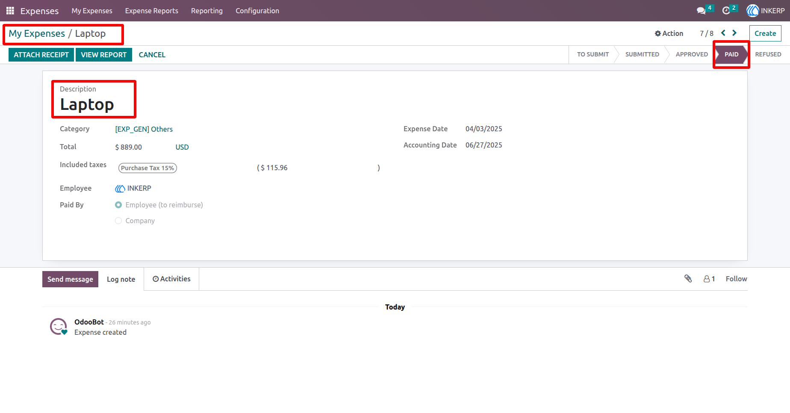Screen dimensions: 790x413
Task: Select the Paid status stage
Action: point(731,54)
